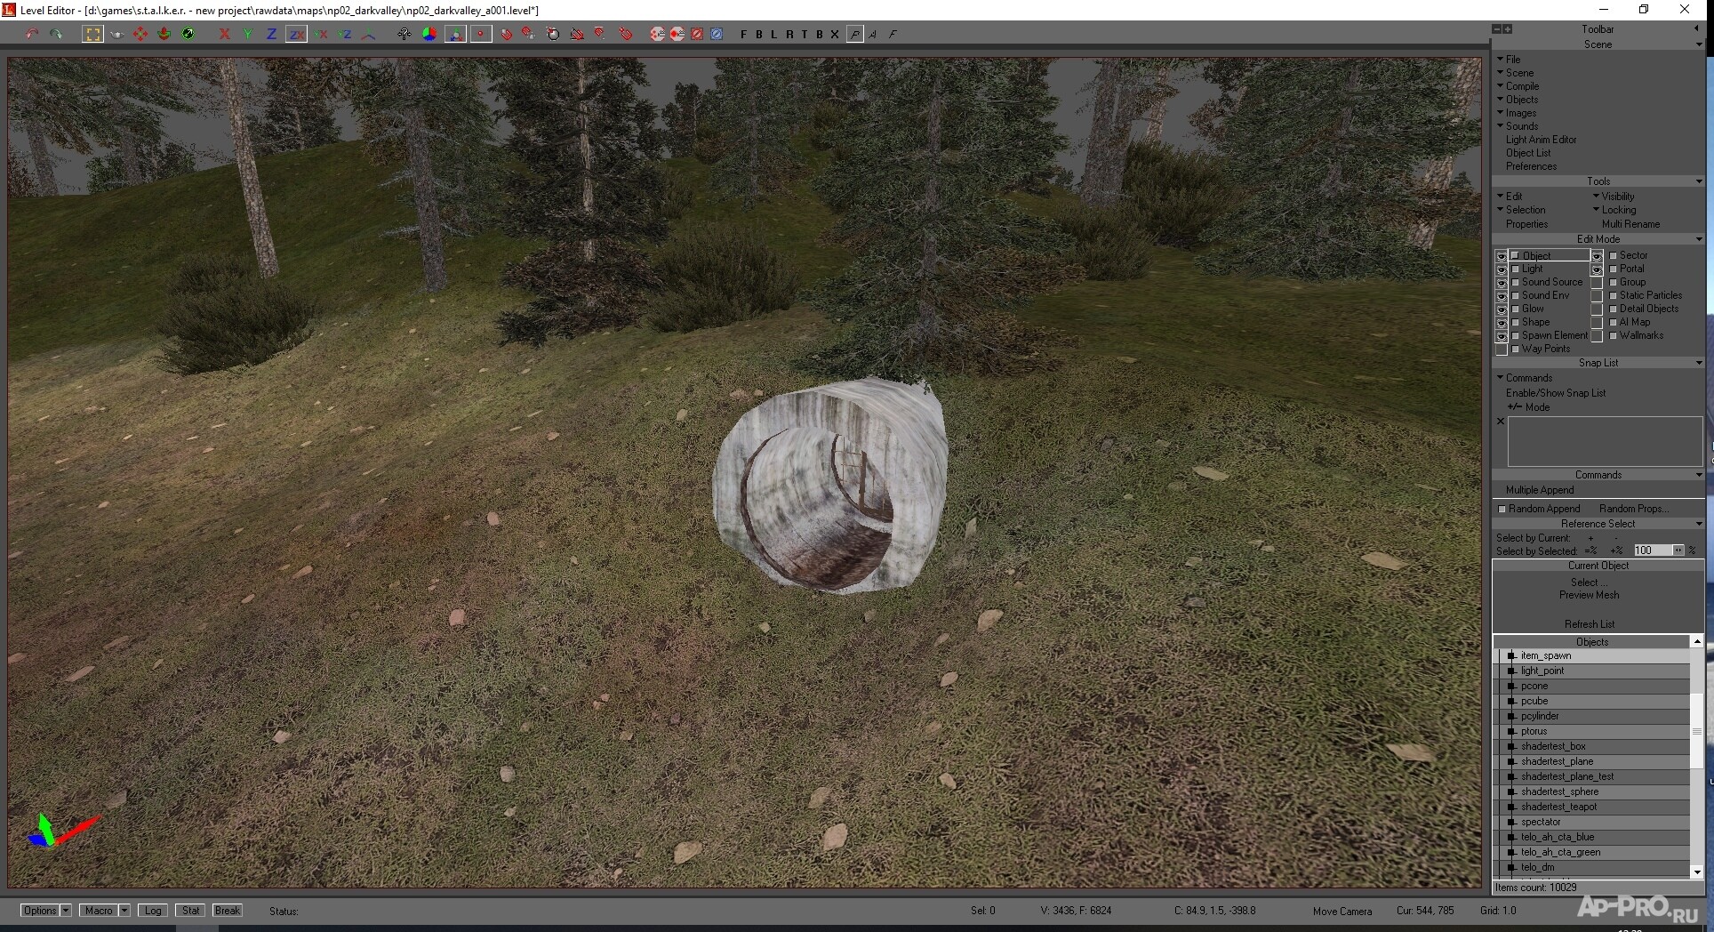Lock movement to the blue Z axis
The height and width of the screenshot is (932, 1714).
point(271,34)
